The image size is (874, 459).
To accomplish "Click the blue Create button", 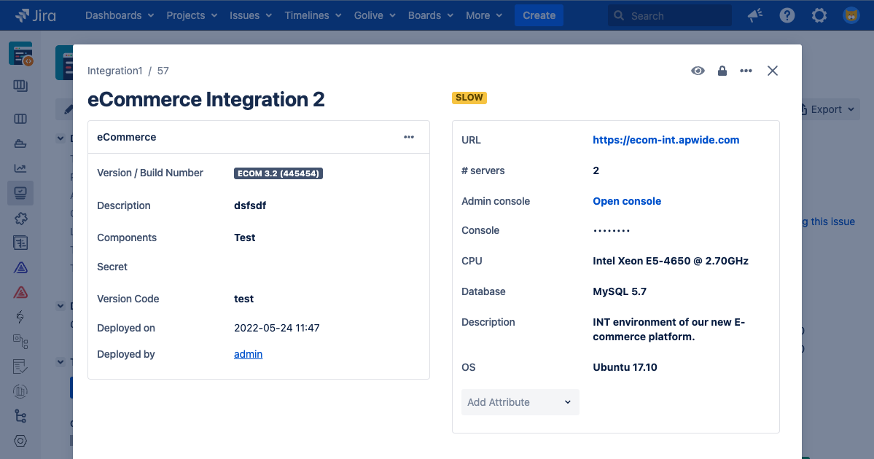I will click(539, 15).
